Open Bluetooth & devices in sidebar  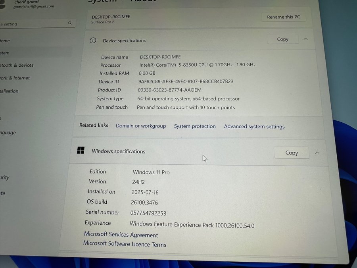pos(17,65)
